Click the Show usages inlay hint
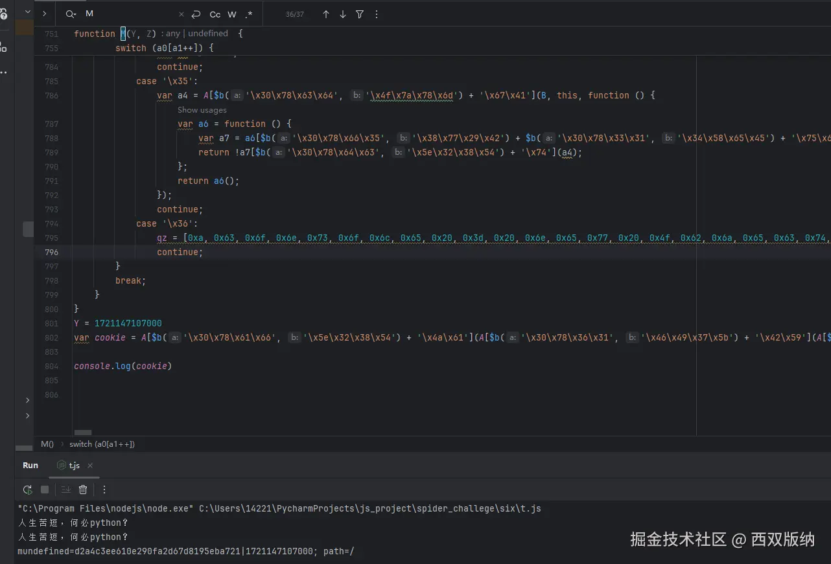Screen dimensions: 831x564 click(x=202, y=110)
